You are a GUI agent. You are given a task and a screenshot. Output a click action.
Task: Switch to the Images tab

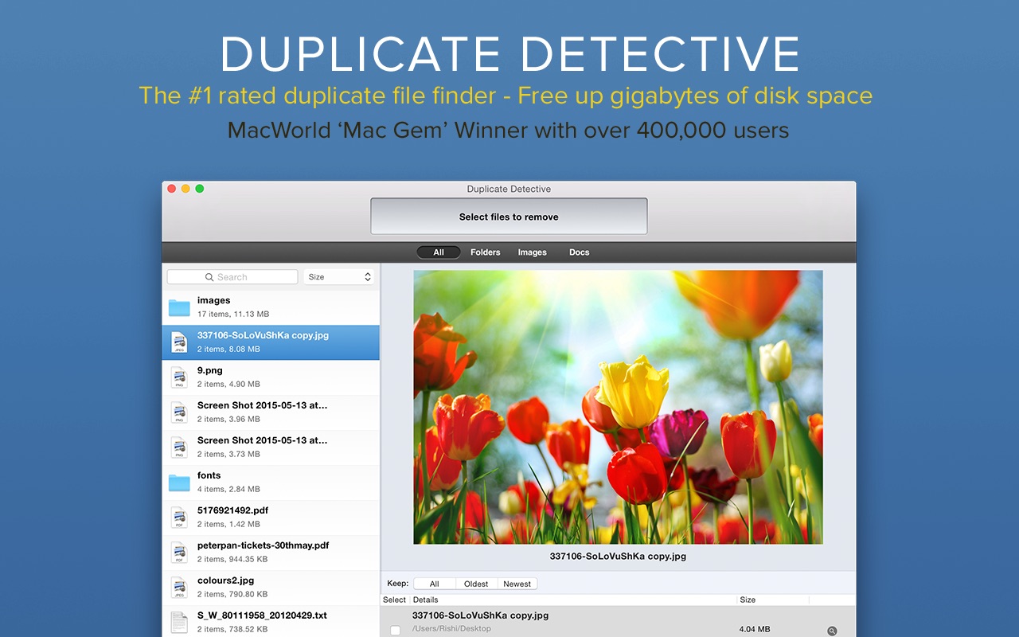533,252
